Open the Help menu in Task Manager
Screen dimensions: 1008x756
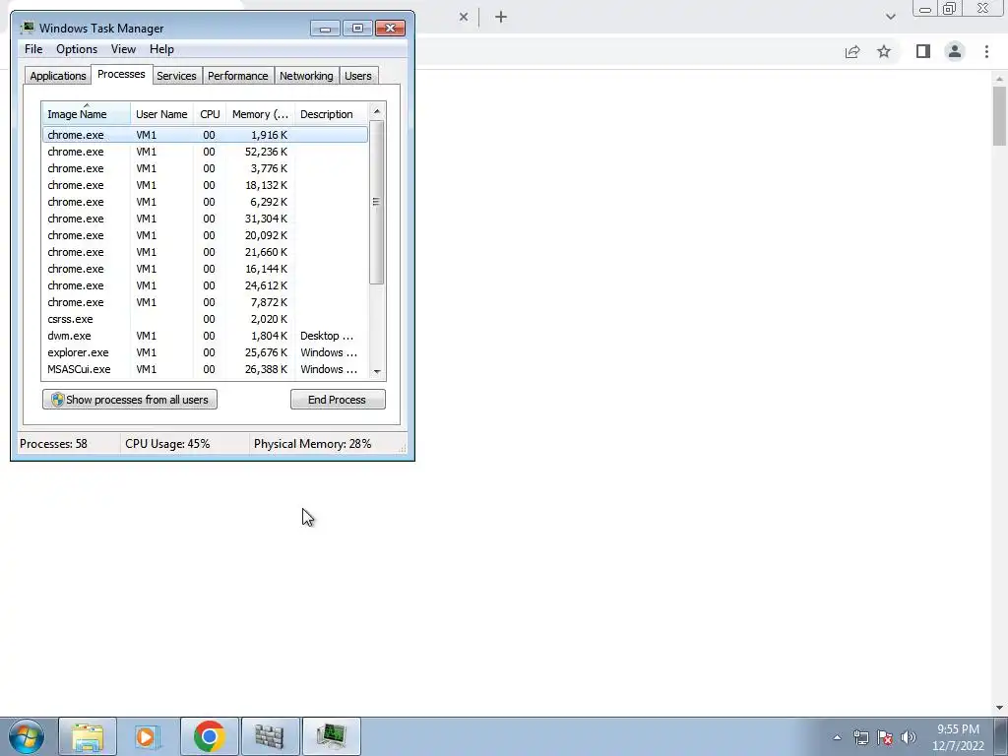[x=161, y=49]
